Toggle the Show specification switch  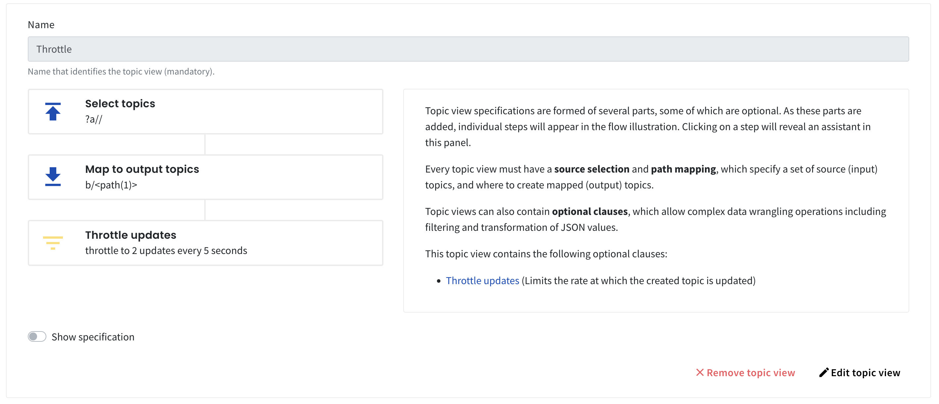[37, 336]
